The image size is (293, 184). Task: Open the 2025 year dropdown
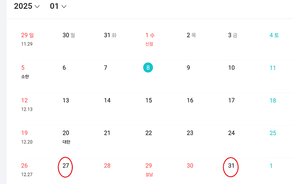click(x=27, y=6)
